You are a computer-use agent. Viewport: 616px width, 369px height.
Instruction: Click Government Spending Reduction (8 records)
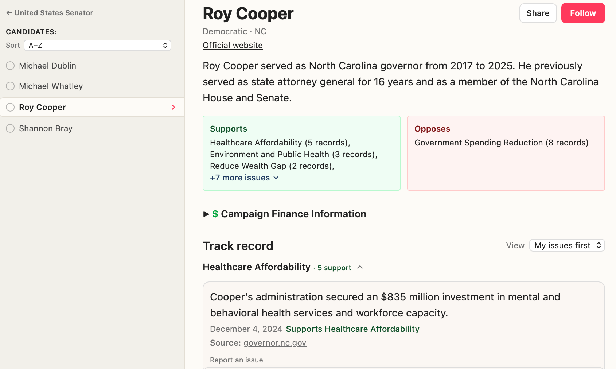[x=501, y=143]
